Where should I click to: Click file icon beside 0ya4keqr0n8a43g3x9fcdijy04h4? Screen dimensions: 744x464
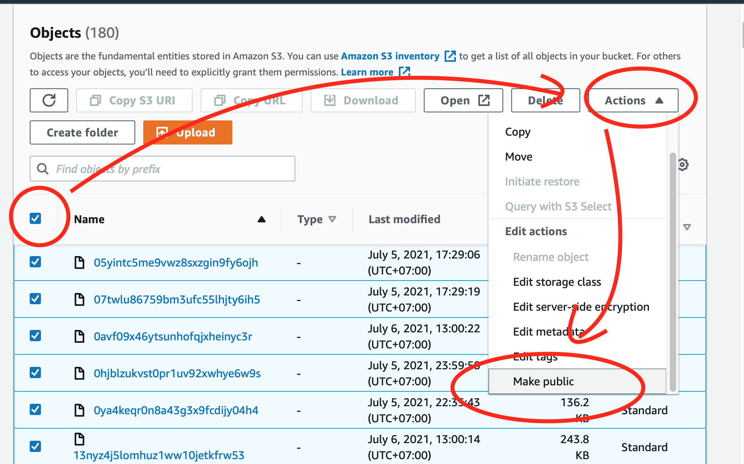[x=79, y=410]
